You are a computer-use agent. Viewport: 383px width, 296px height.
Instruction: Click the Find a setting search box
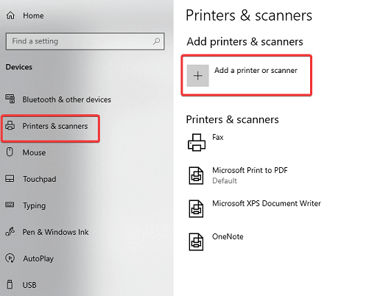pos(85,41)
